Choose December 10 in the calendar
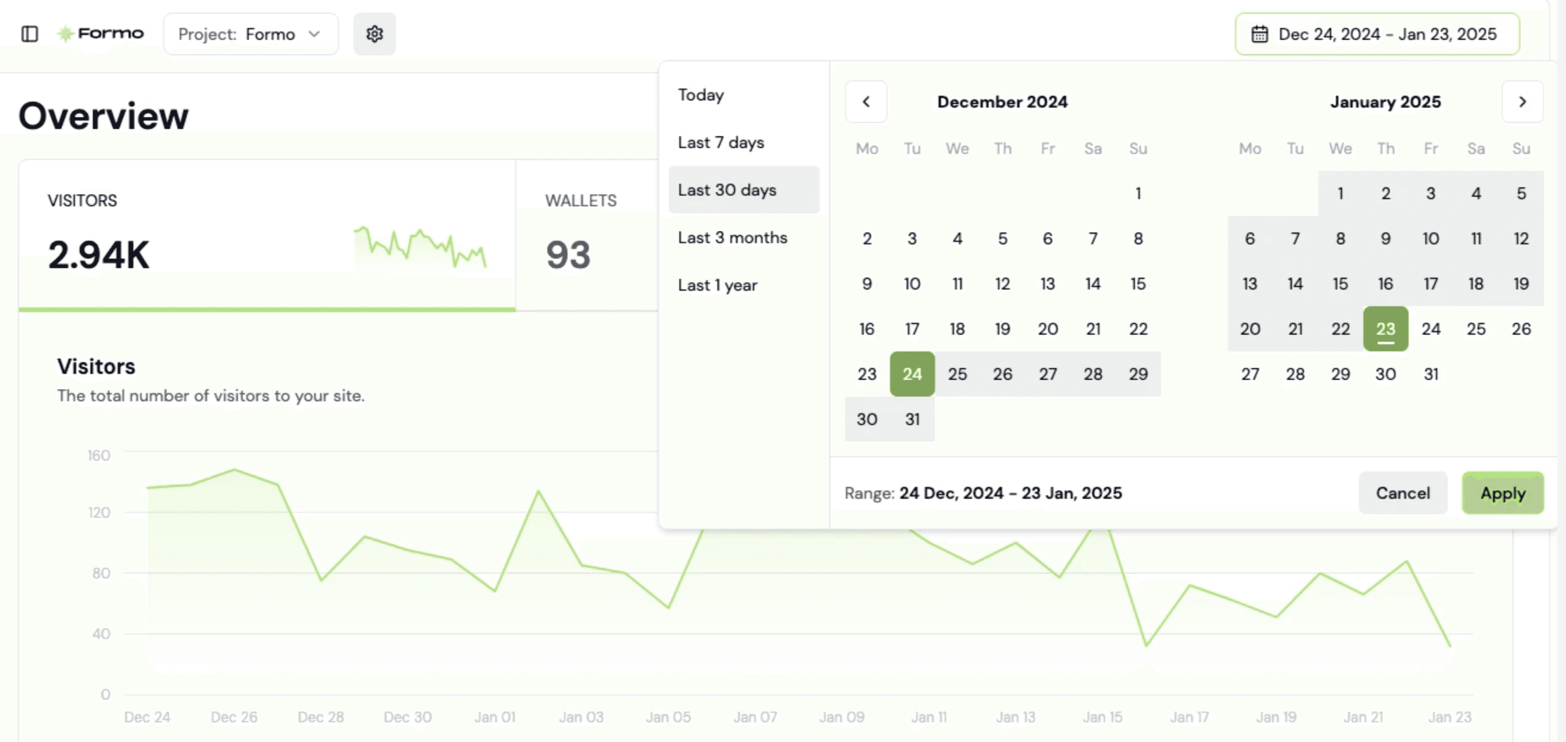 [x=912, y=284]
